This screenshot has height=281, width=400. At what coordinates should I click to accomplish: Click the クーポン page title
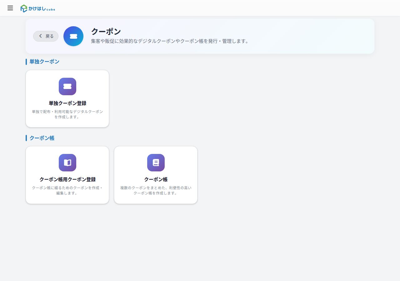[106, 32]
